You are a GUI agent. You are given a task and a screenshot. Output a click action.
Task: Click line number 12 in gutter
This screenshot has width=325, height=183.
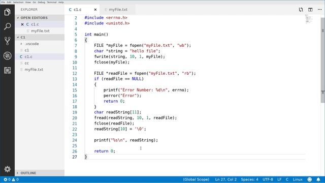(75, 73)
